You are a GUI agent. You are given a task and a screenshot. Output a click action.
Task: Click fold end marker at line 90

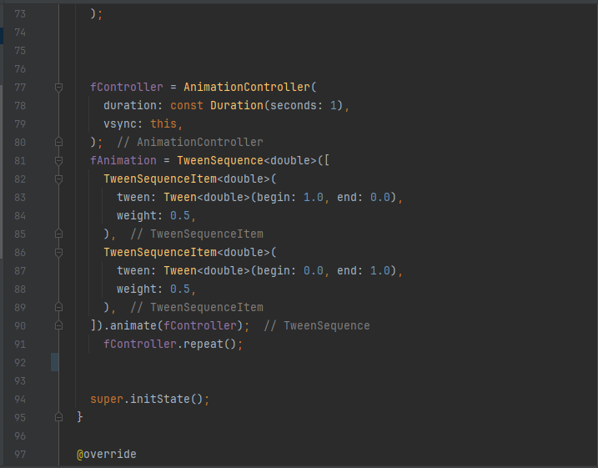click(x=58, y=325)
